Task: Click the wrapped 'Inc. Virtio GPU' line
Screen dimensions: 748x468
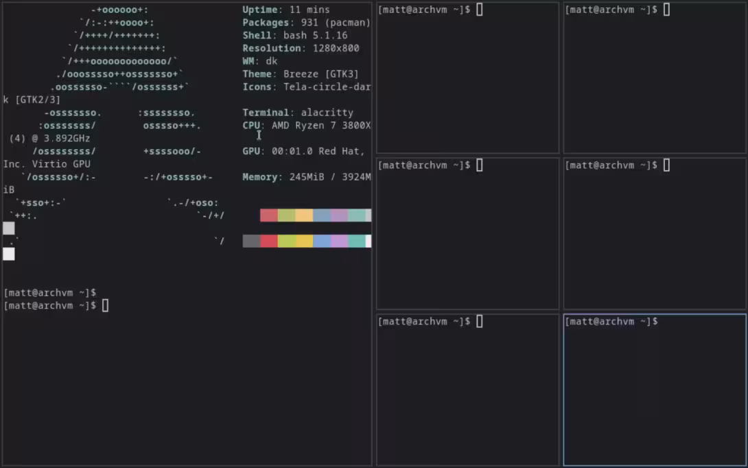Action: tap(47, 164)
